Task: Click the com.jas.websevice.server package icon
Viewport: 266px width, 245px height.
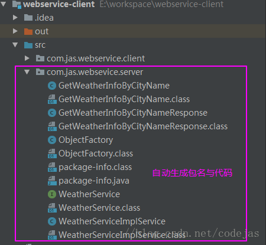Action: [40, 72]
